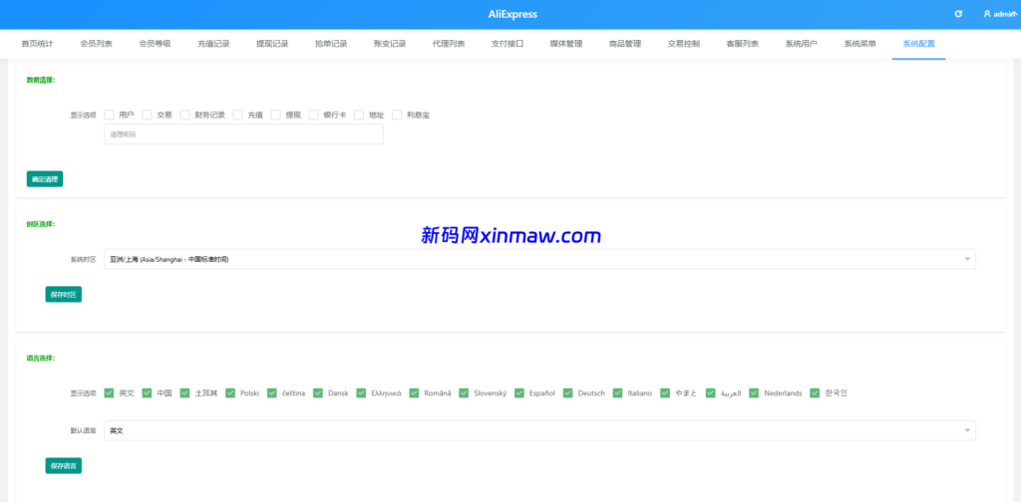
Task: Uncheck the čeština language checkbox
Action: [272, 392]
